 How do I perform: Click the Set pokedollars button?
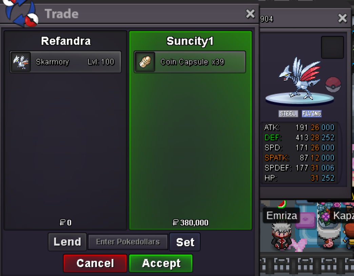coord(185,242)
